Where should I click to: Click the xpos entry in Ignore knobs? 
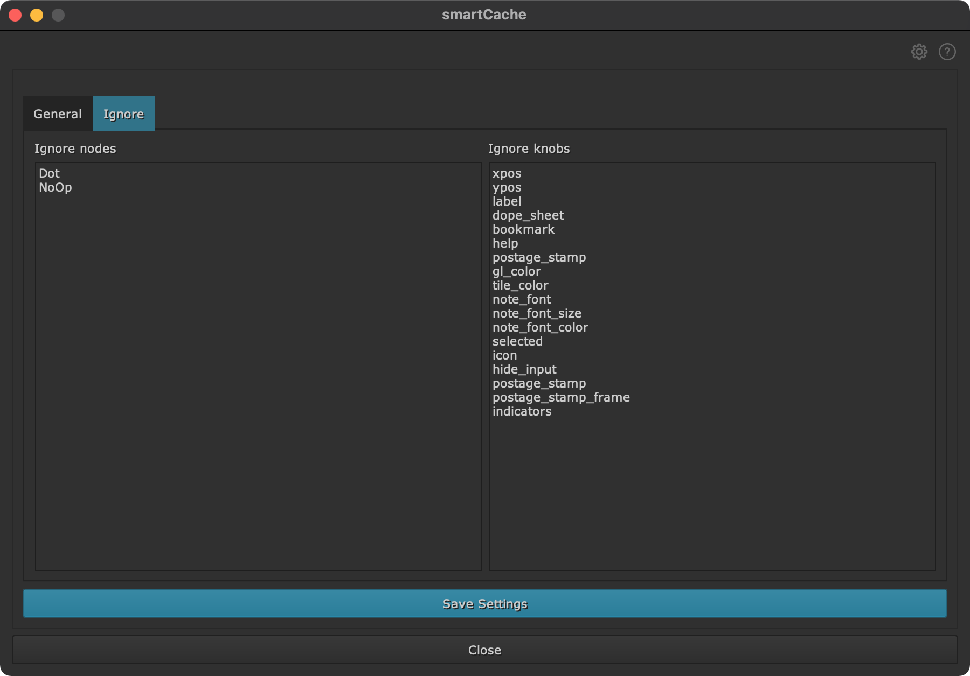[x=507, y=173]
